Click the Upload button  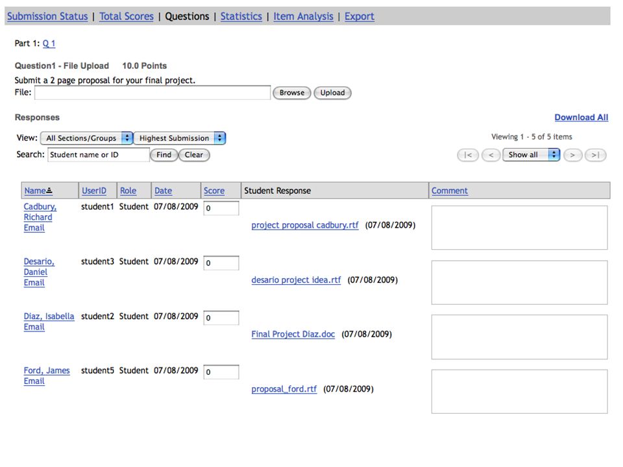click(x=332, y=93)
